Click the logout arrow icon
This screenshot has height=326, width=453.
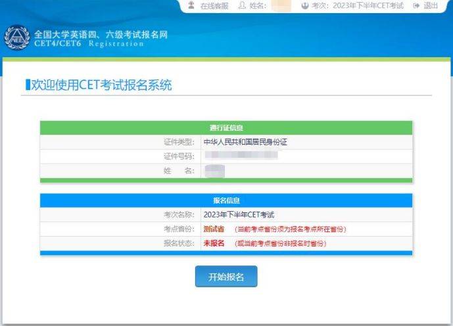point(416,6)
